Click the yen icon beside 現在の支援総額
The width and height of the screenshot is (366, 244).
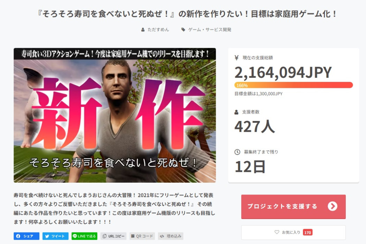(237, 58)
